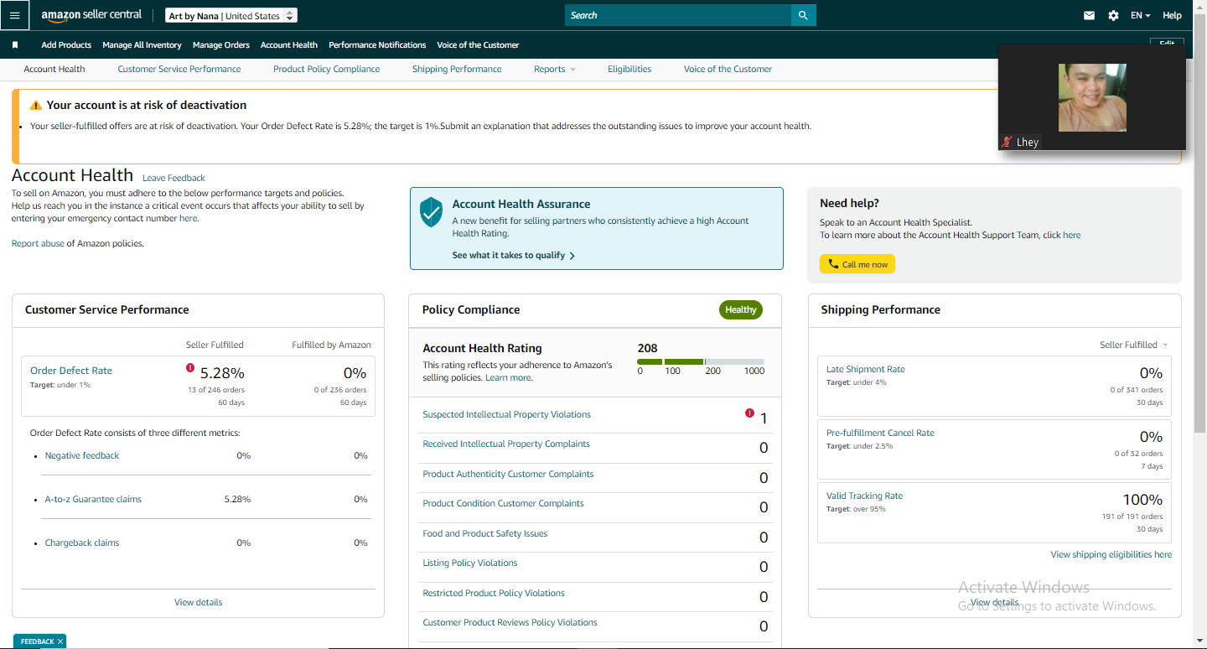The height and width of the screenshot is (649, 1207).
Task: Click View shipping eligibilities here link
Action: pos(1111,554)
